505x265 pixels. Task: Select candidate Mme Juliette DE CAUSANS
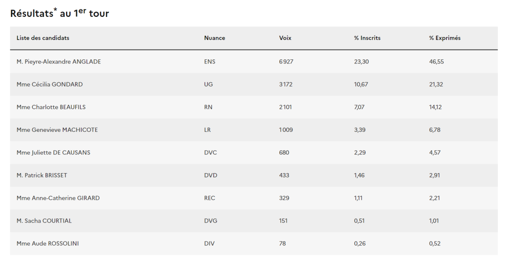53,152
